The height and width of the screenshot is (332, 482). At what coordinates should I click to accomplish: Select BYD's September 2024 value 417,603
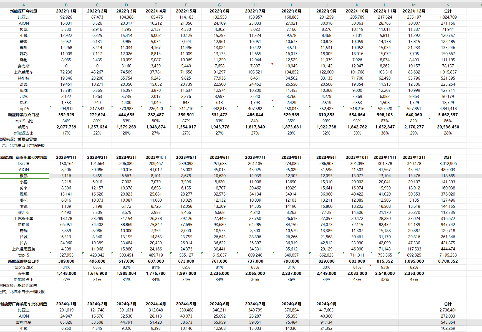[327, 310]
